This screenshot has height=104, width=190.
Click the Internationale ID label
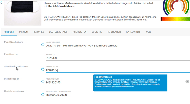(11, 79)
